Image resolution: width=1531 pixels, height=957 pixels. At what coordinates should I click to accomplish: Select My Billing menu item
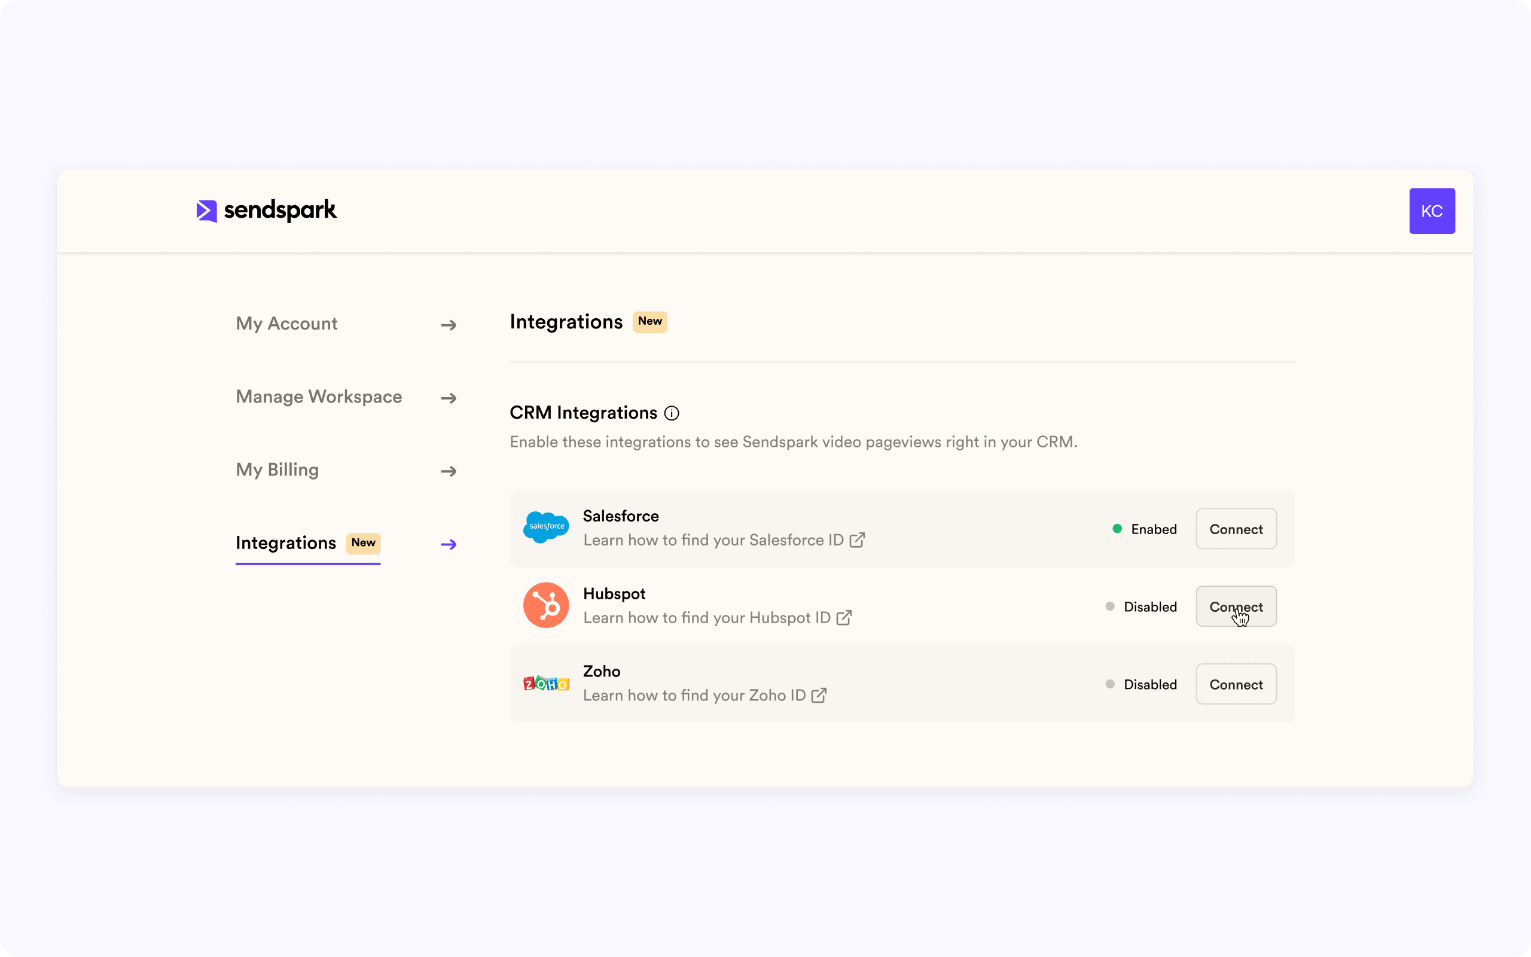tap(277, 470)
